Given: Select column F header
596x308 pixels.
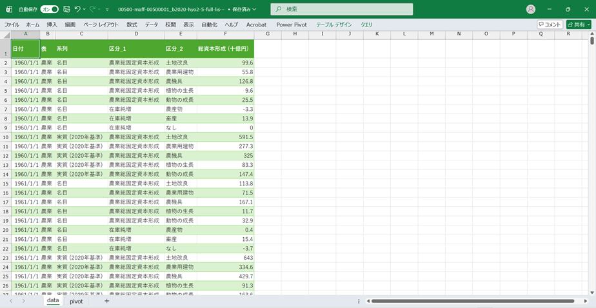Looking at the screenshot, I should [225, 34].
